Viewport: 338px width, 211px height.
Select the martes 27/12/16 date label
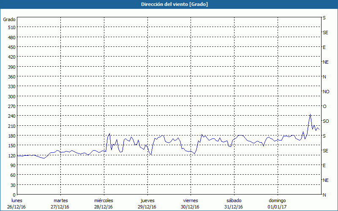60,203
